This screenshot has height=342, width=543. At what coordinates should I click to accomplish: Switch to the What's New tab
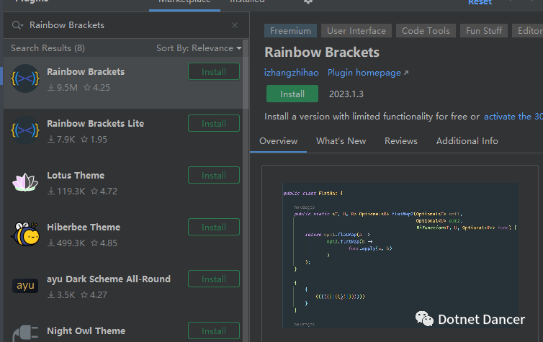pos(341,141)
